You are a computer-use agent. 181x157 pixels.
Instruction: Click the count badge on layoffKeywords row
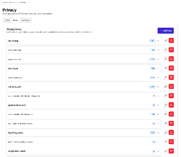click(x=152, y=133)
